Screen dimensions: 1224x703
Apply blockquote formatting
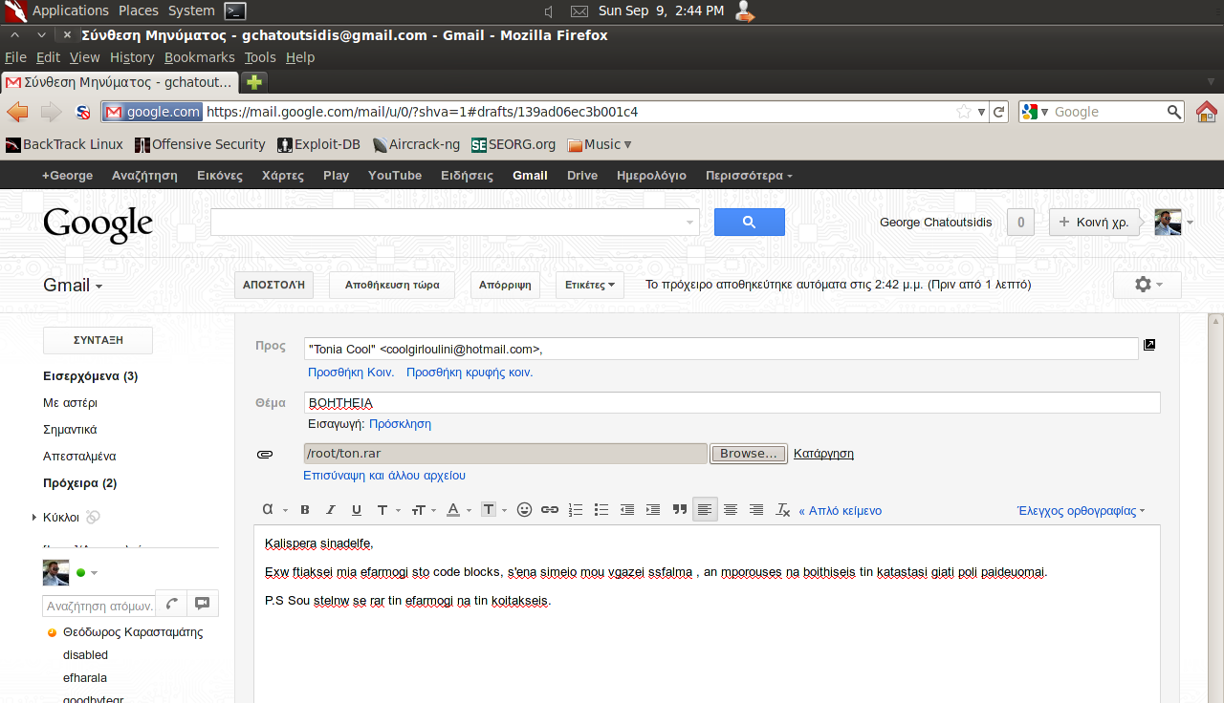click(679, 510)
